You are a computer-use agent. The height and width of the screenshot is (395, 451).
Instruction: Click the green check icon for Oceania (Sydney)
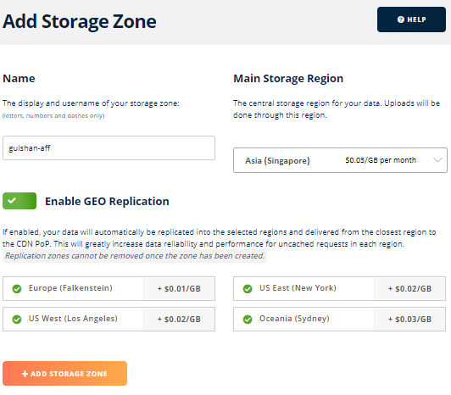click(x=248, y=319)
